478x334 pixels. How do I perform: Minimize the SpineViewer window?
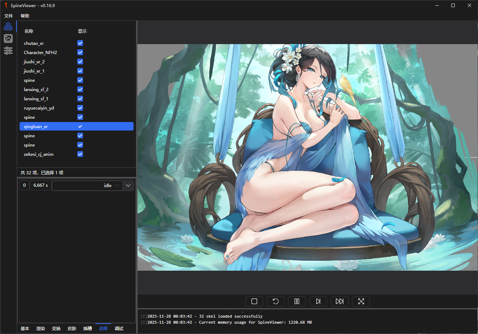tap(437, 5)
